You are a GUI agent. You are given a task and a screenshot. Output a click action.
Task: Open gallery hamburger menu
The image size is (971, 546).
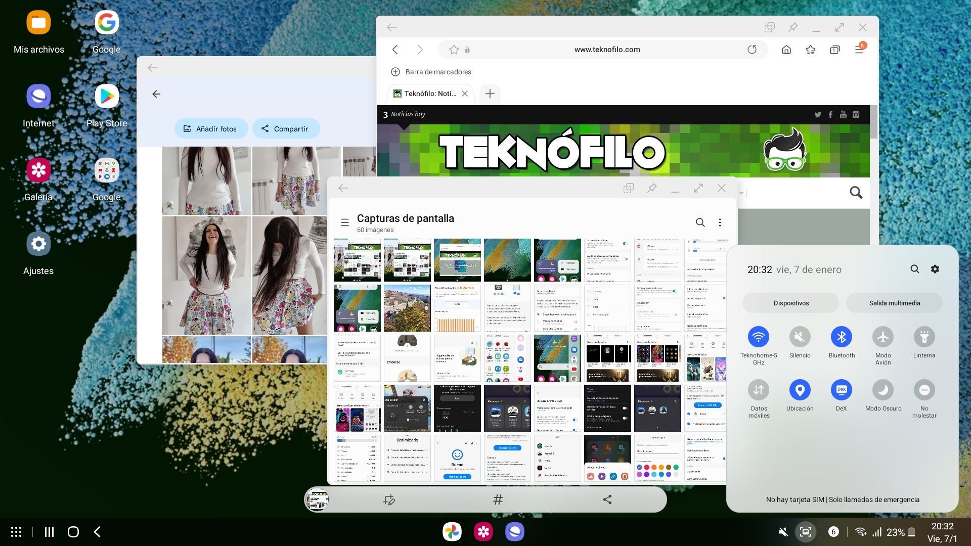point(345,222)
